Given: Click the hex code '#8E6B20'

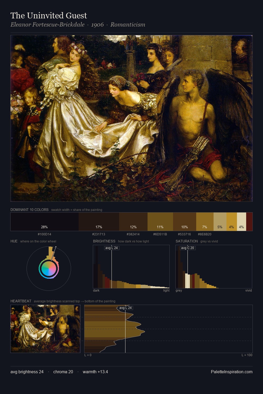Looking at the screenshot, I should [205, 234].
